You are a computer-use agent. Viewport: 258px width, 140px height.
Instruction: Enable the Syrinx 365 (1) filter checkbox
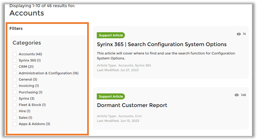15,60
